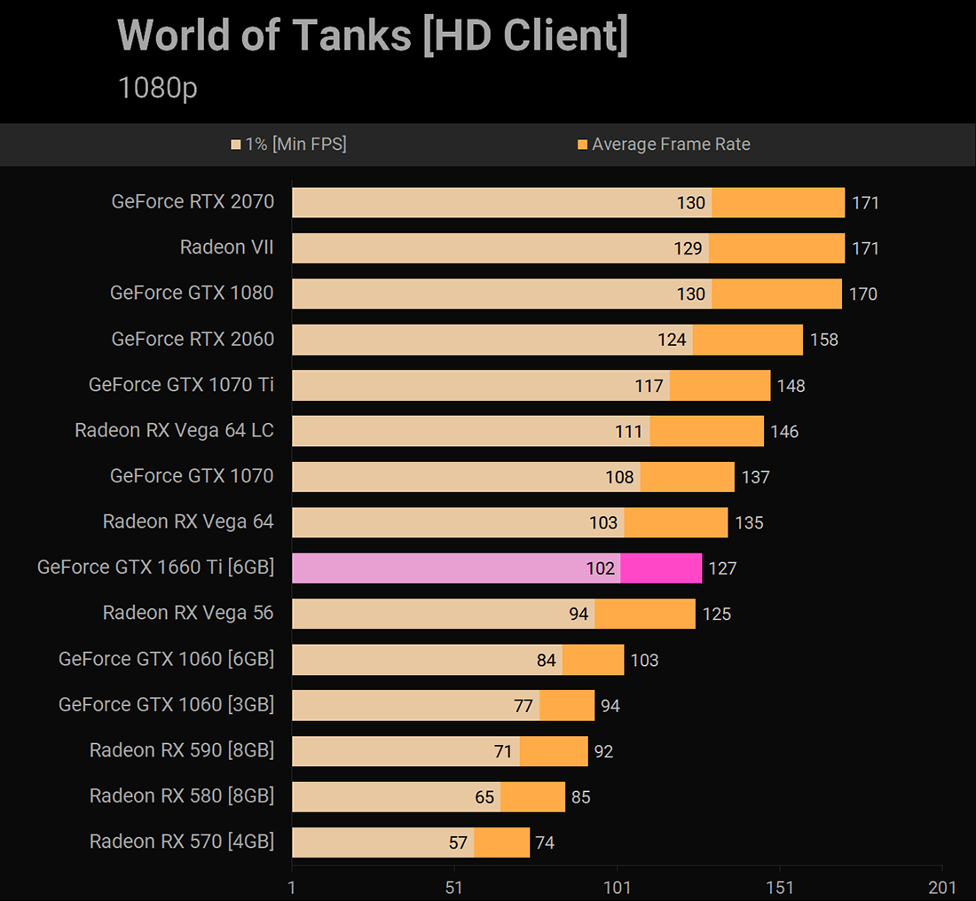Select the "171" average value beside the Radeon VII bar
This screenshot has height=901, width=976.
865,249
